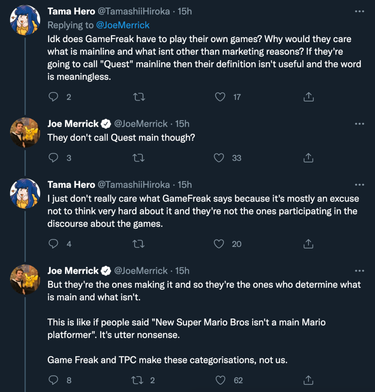Like the tweet with 17 likes
The width and height of the screenshot is (375, 392).
[x=220, y=97]
